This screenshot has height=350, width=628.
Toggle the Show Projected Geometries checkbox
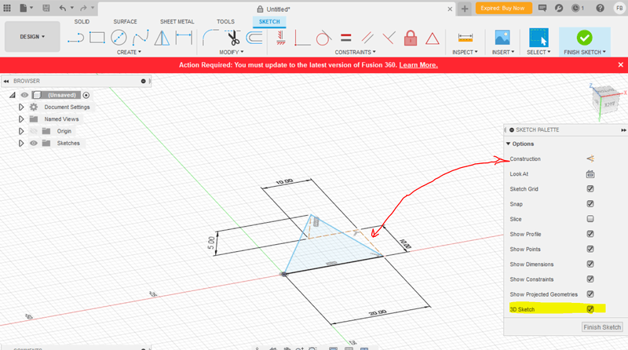(590, 294)
